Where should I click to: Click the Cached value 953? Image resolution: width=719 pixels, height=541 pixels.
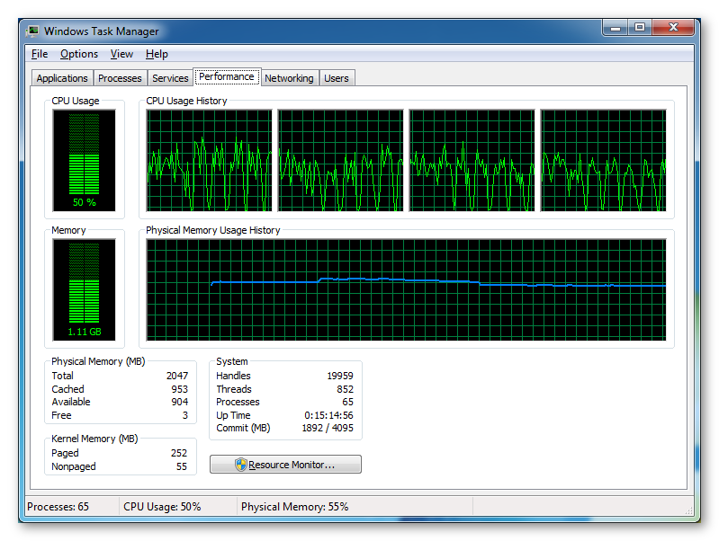point(180,389)
